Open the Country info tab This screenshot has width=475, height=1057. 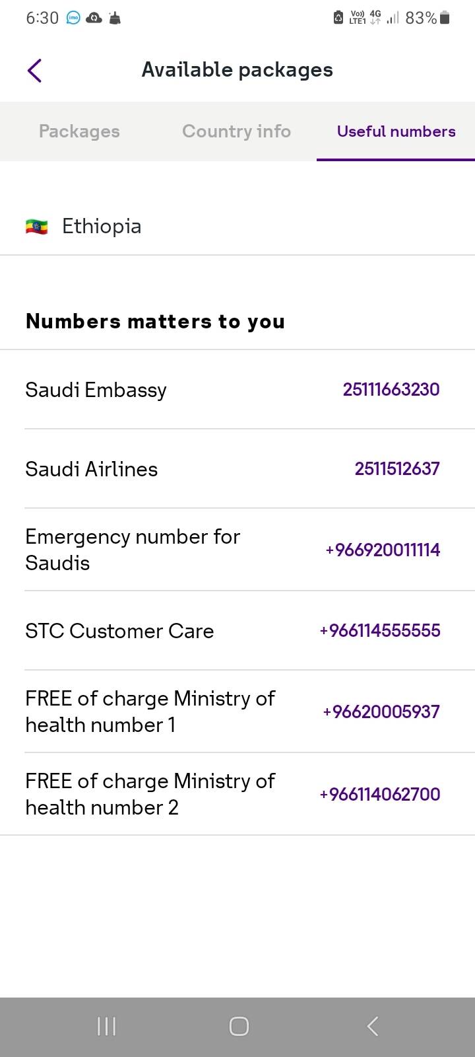coord(236,131)
